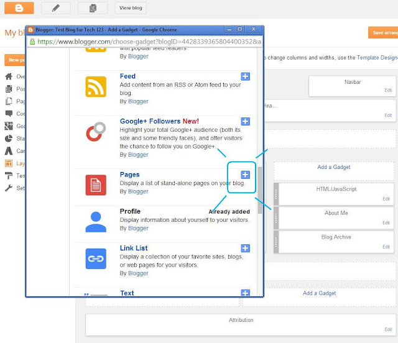Open the Link List title link
Image resolution: width=398 pixels, height=343 pixels.
click(134, 248)
